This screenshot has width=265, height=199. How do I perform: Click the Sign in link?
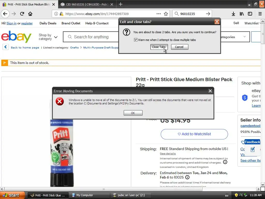pos(11,23)
